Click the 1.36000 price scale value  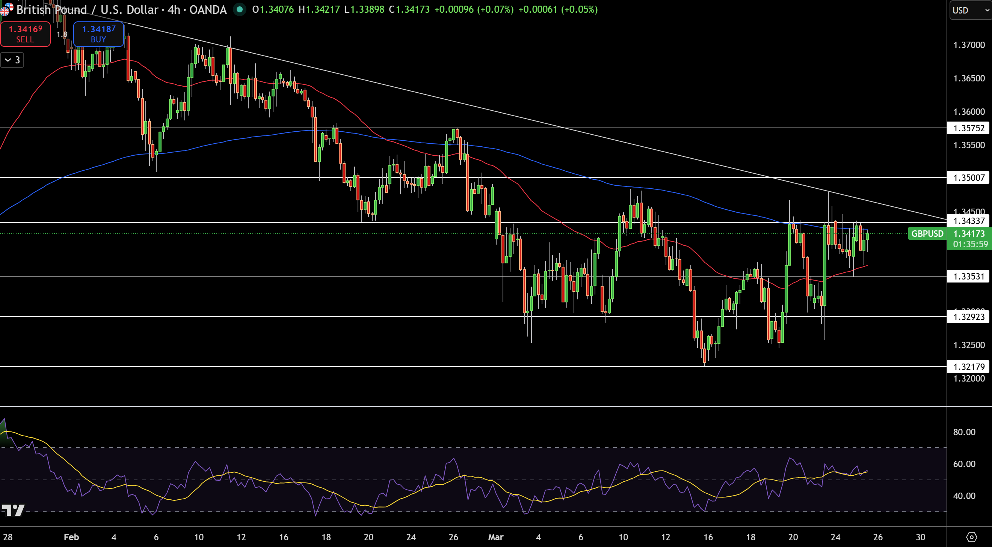tap(969, 112)
